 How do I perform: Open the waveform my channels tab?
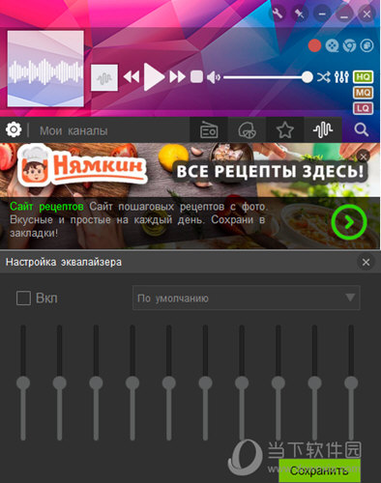click(323, 129)
